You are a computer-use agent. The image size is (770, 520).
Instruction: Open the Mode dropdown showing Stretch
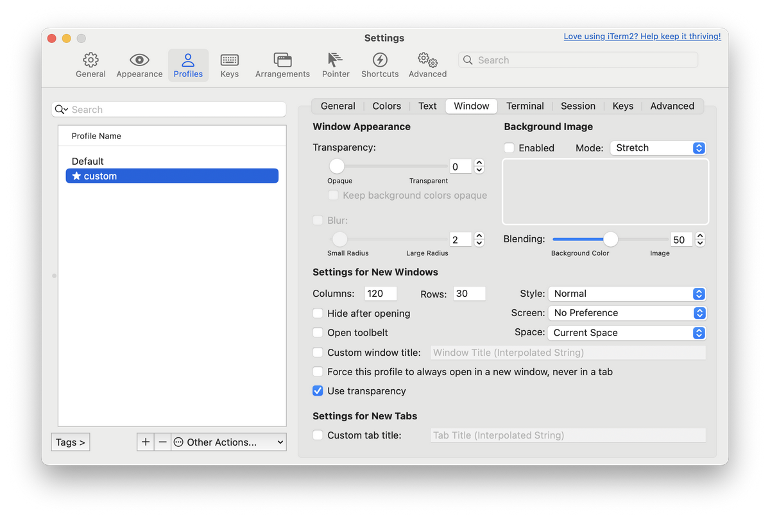[658, 148]
